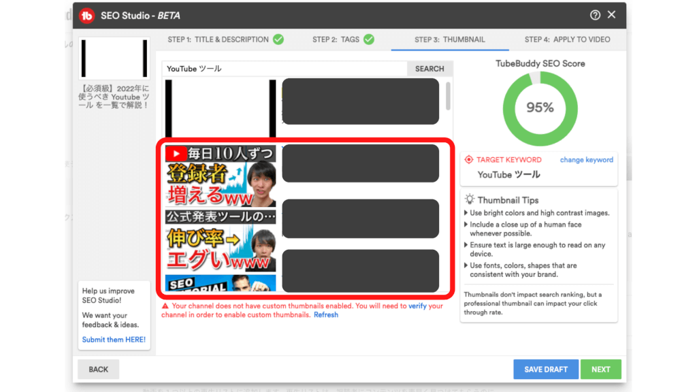Click the change keyword link
The image size is (697, 392).
tap(586, 160)
